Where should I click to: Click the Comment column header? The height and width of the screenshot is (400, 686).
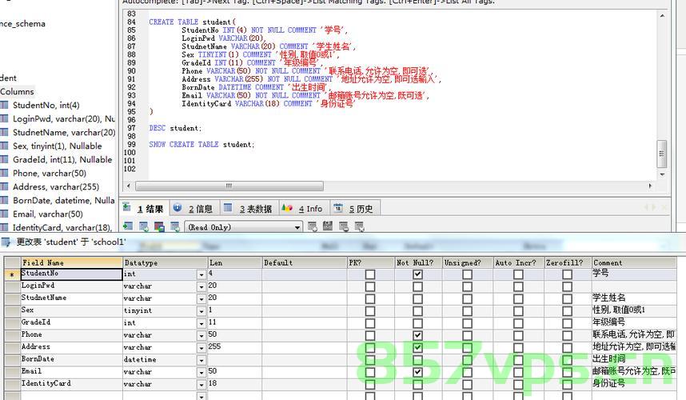[x=634, y=262]
